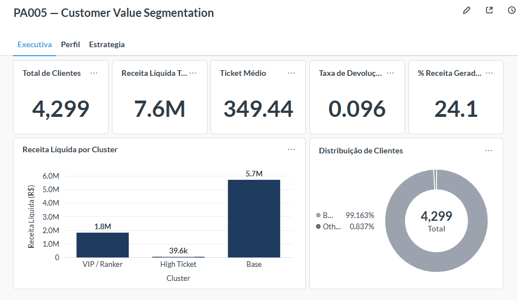Click the 349.44 ticket médio value

258,109
